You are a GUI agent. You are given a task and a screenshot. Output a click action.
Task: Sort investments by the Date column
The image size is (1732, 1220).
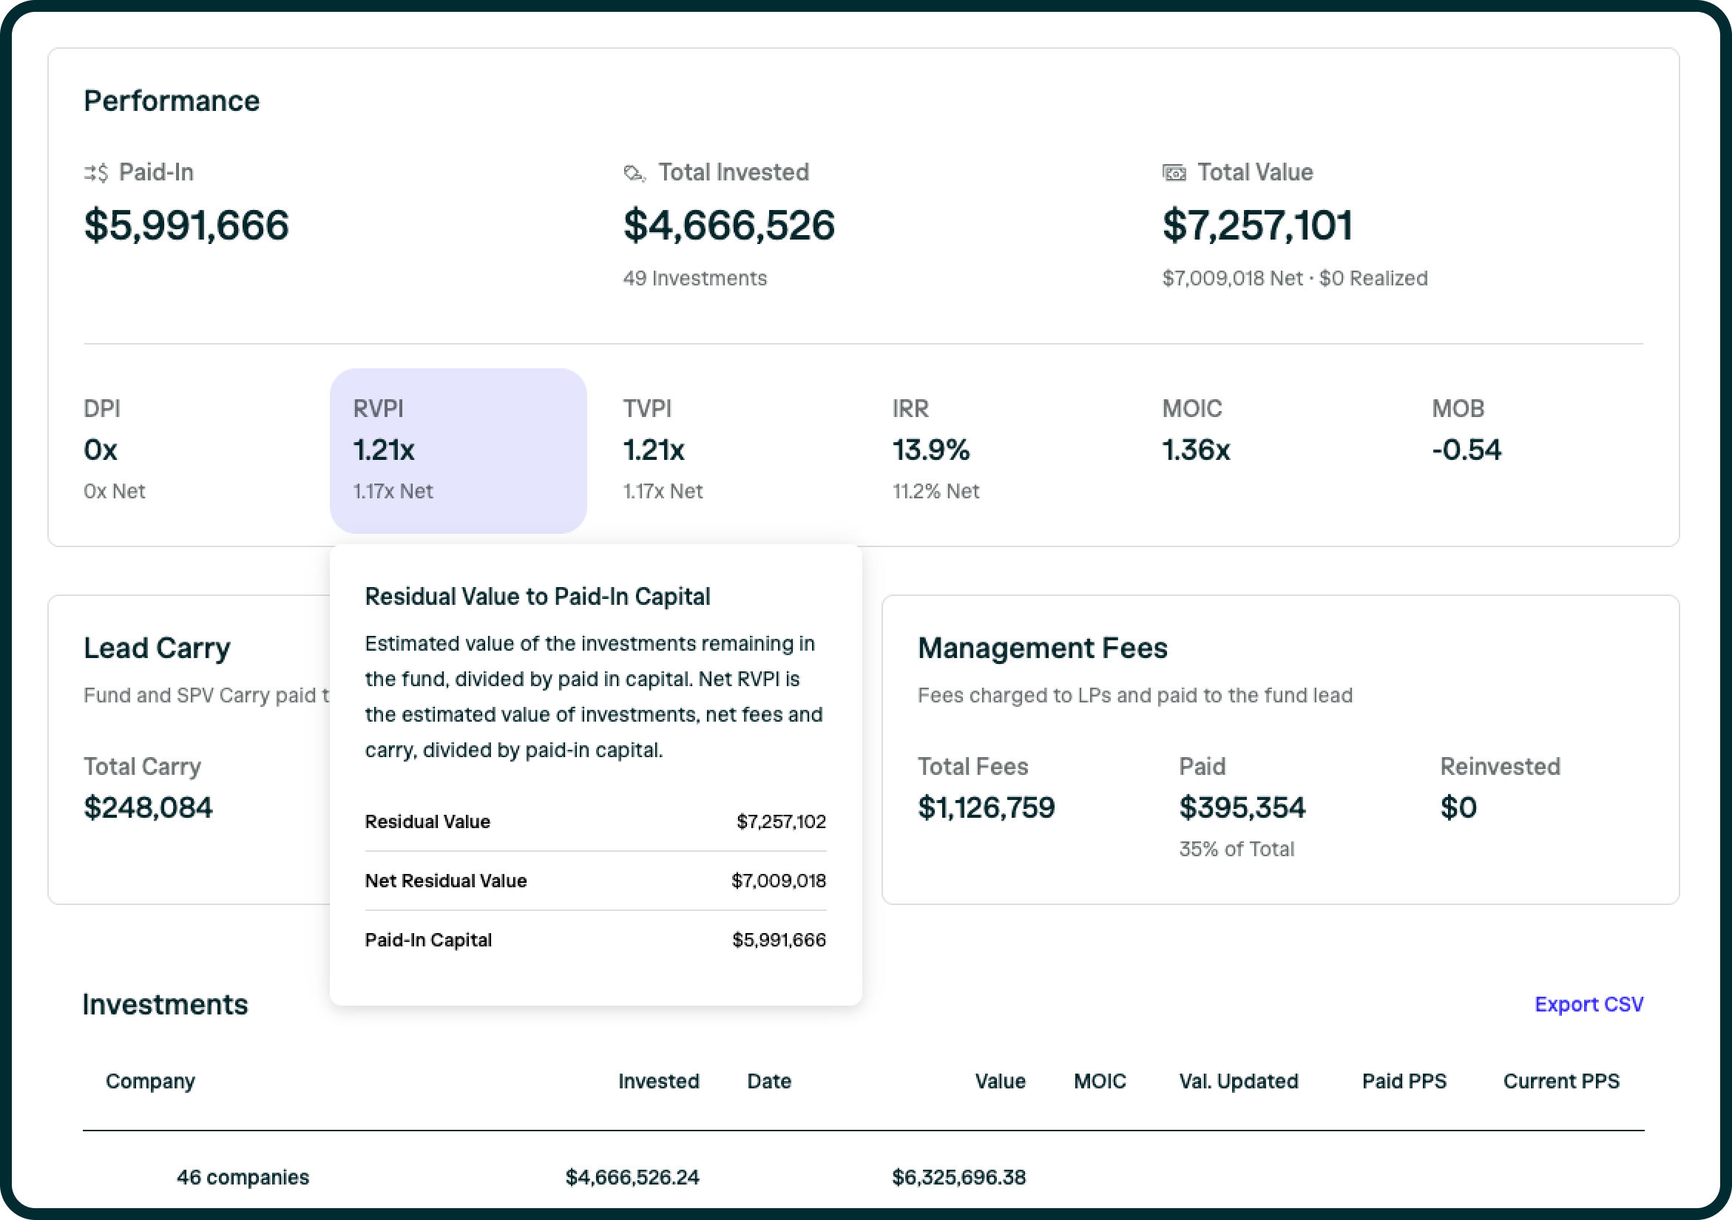[768, 1081]
